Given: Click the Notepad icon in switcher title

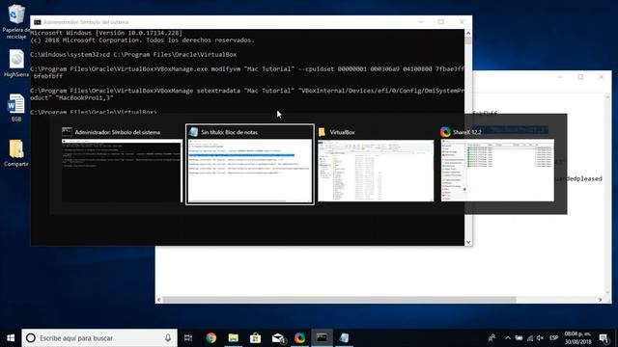Looking at the screenshot, I should [x=193, y=132].
